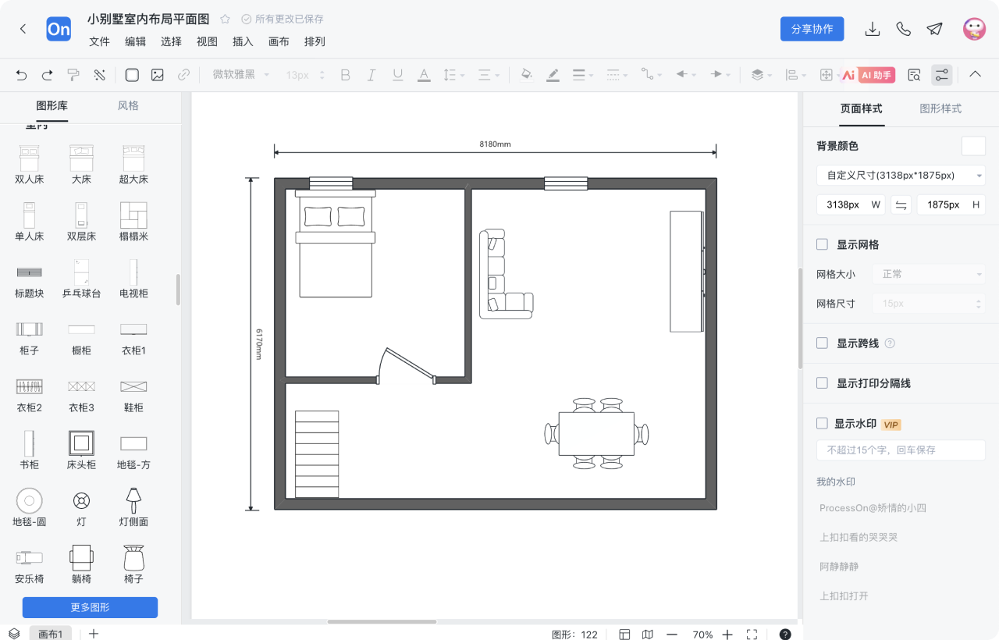This screenshot has width=999, height=640.
Task: Switch to the 图形样式 tab
Action: click(x=940, y=108)
